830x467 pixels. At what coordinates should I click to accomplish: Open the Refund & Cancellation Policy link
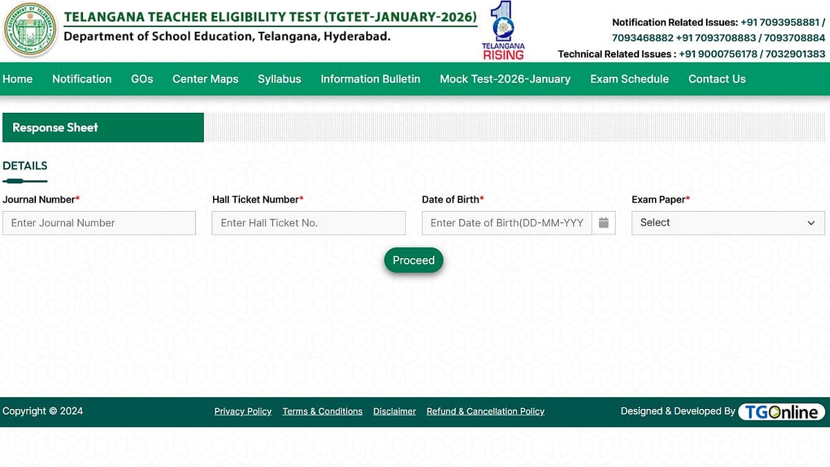485,411
